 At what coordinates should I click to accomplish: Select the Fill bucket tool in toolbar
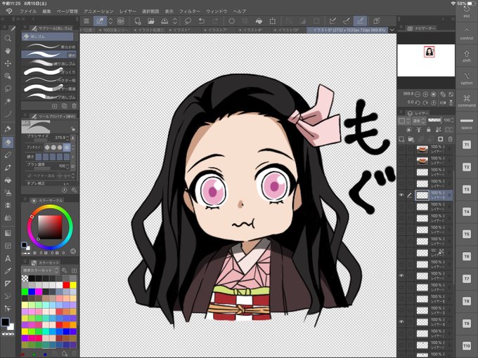(8, 180)
